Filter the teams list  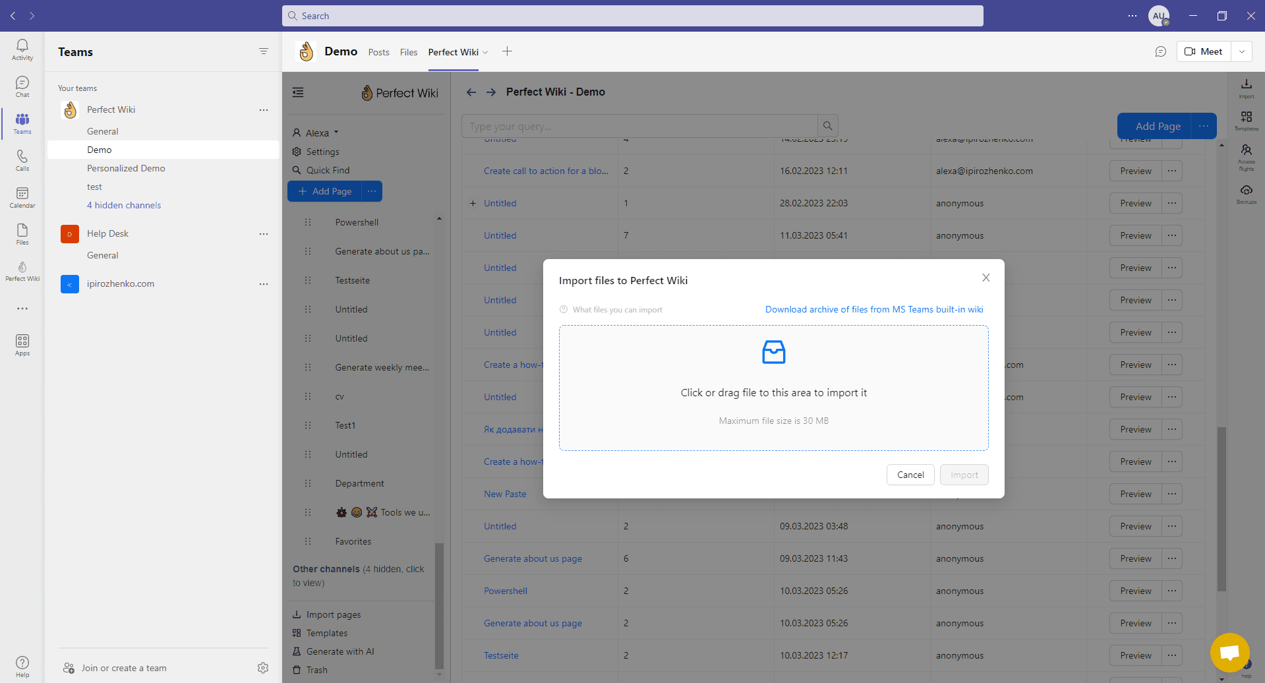tap(264, 51)
